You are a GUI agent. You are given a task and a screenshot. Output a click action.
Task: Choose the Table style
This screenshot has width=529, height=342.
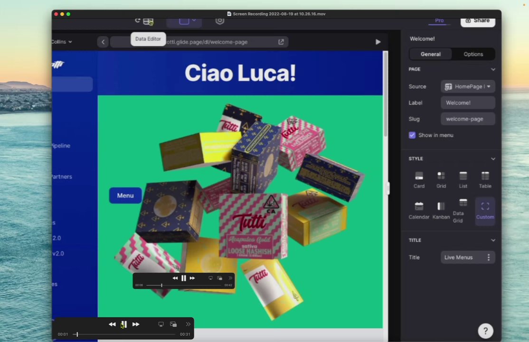[485, 180]
